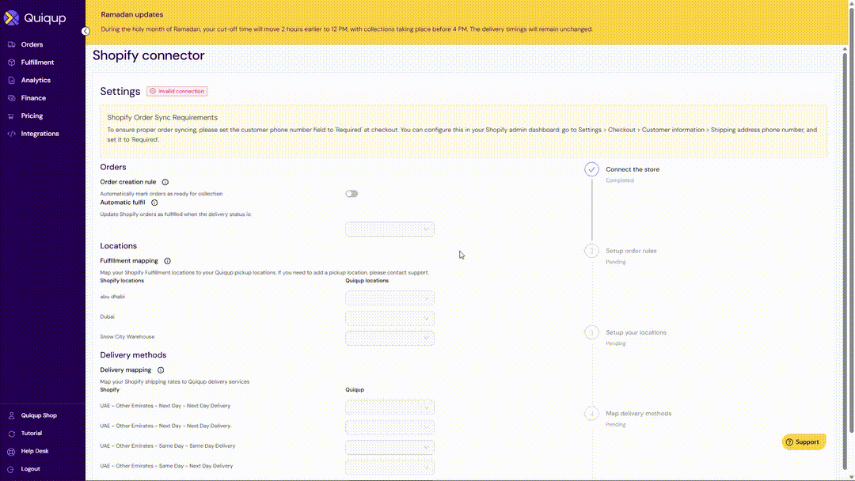855x481 pixels.
Task: Show info for Delivery mapping
Action: pyautogui.click(x=161, y=370)
